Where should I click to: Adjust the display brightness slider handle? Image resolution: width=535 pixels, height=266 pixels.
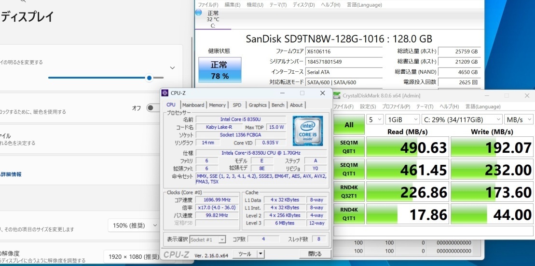click(150, 78)
